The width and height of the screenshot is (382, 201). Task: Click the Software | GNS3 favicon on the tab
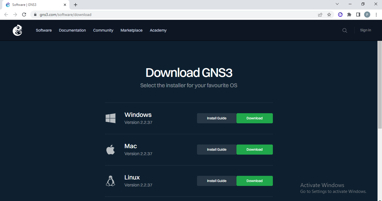point(8,4)
